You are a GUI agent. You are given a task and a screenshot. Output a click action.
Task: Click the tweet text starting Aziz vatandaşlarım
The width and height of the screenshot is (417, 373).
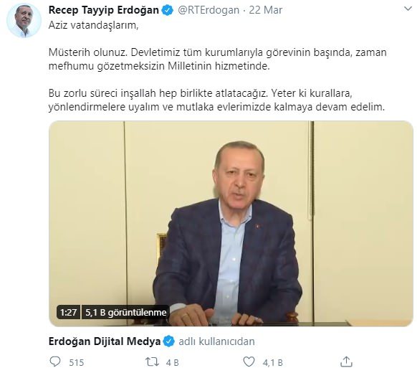(217, 66)
